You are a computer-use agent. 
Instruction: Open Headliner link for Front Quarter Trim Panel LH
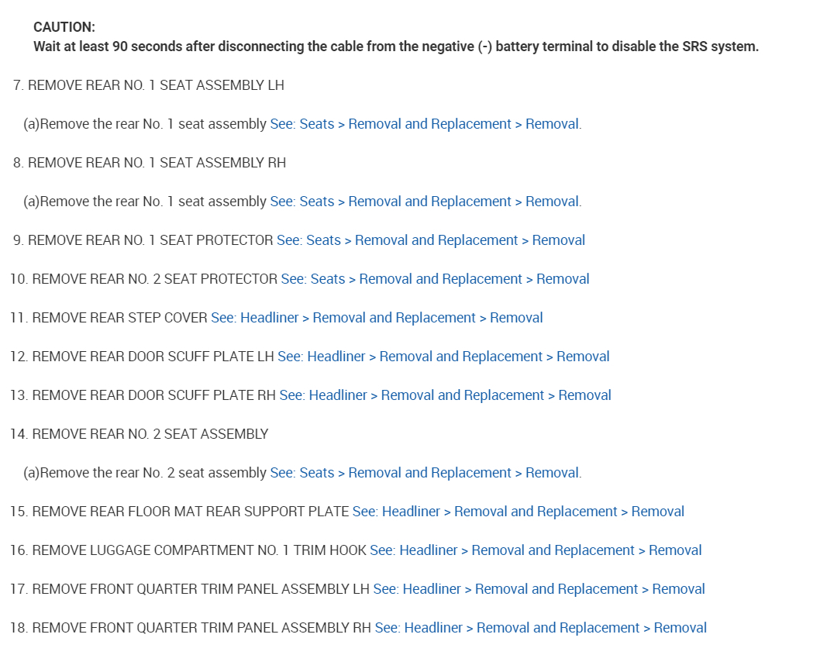(x=539, y=589)
